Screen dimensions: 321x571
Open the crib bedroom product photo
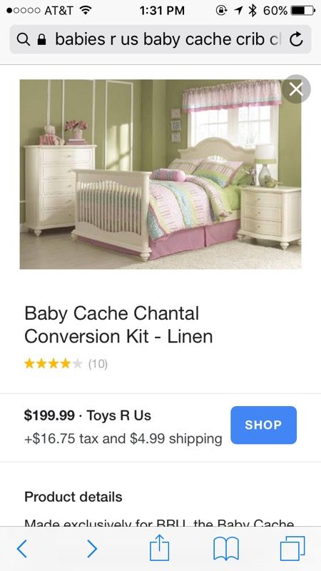click(x=160, y=174)
